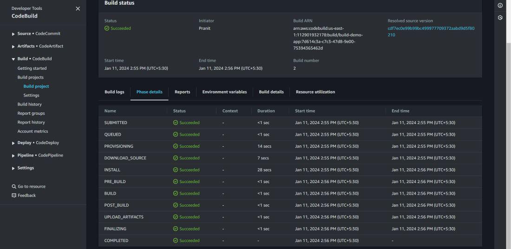The width and height of the screenshot is (511, 249).
Task: Click the info icon at top right
Action: tap(500, 6)
